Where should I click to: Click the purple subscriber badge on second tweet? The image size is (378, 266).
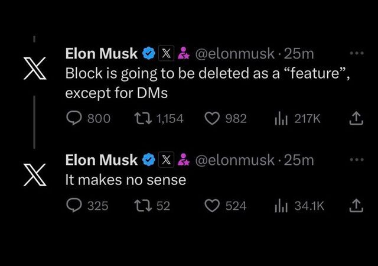(184, 160)
